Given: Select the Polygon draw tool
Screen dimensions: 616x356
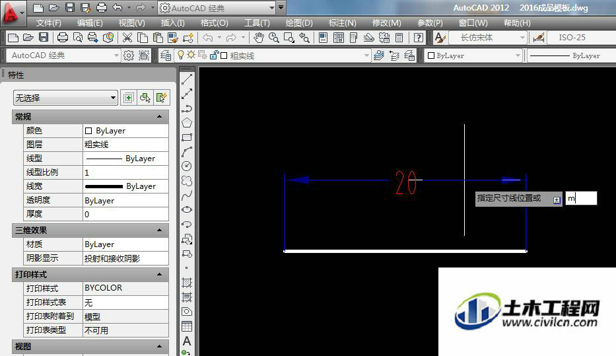Looking at the screenshot, I should point(187,123).
